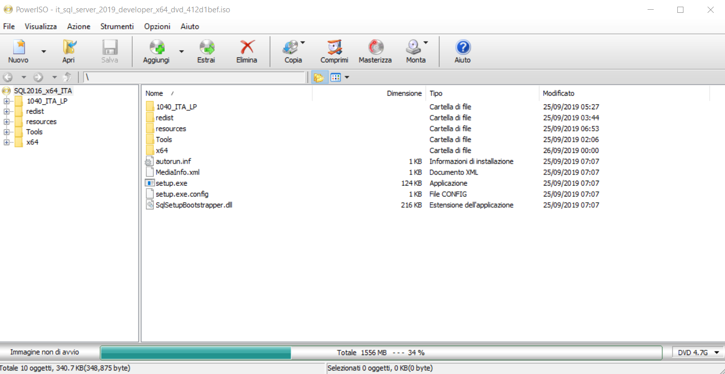Click the Comprimi toolbar icon

click(x=334, y=47)
